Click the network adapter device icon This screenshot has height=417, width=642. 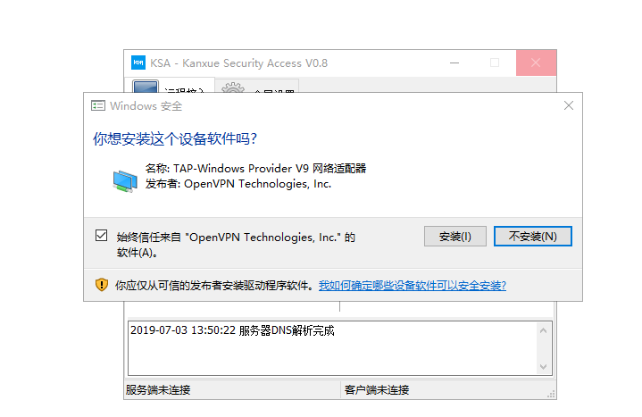[125, 180]
